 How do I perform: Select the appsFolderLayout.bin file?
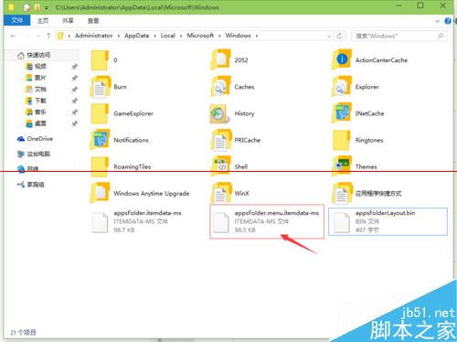point(388,221)
